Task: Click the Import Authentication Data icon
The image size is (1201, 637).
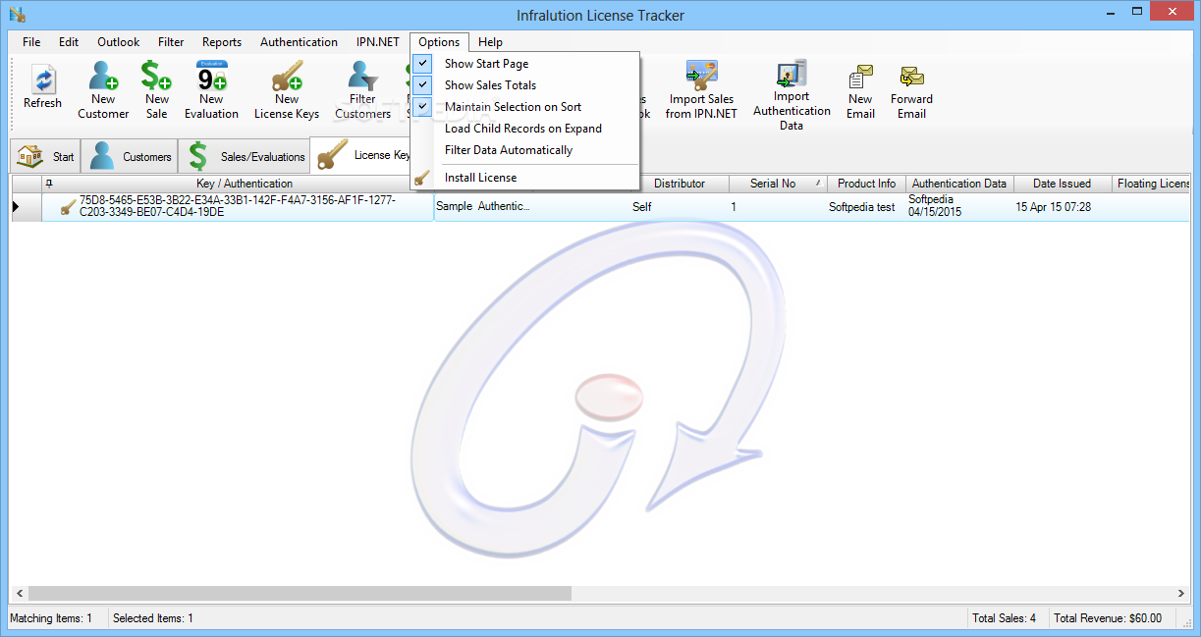Action: coord(792,74)
